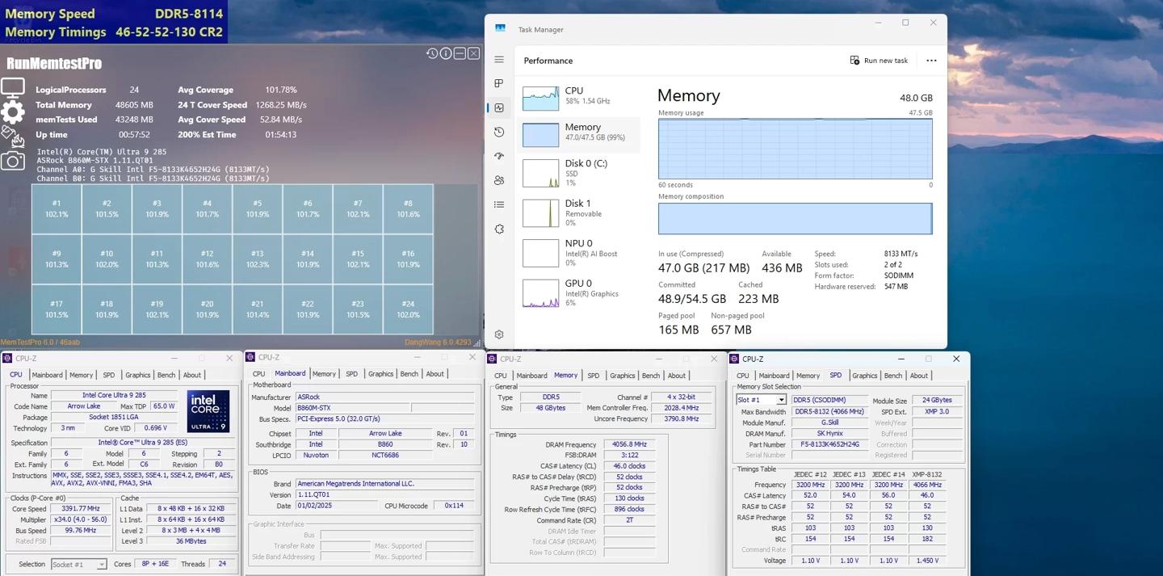Open RunMemtestPro settings gear icon

13,112
